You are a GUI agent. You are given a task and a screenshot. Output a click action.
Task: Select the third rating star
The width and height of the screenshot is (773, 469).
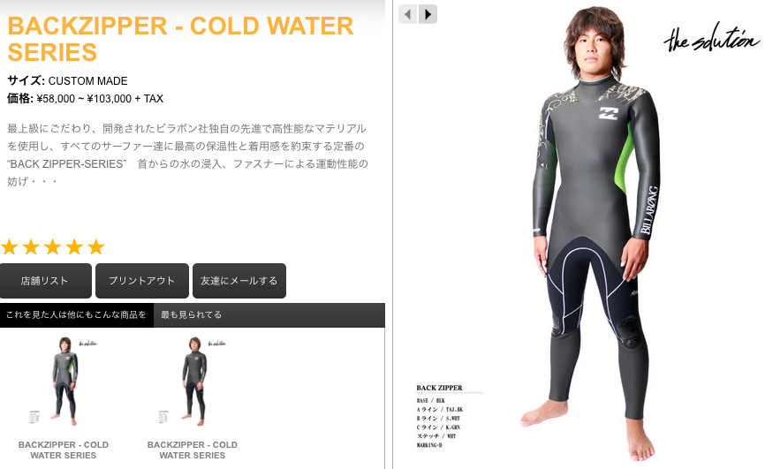coord(53,246)
